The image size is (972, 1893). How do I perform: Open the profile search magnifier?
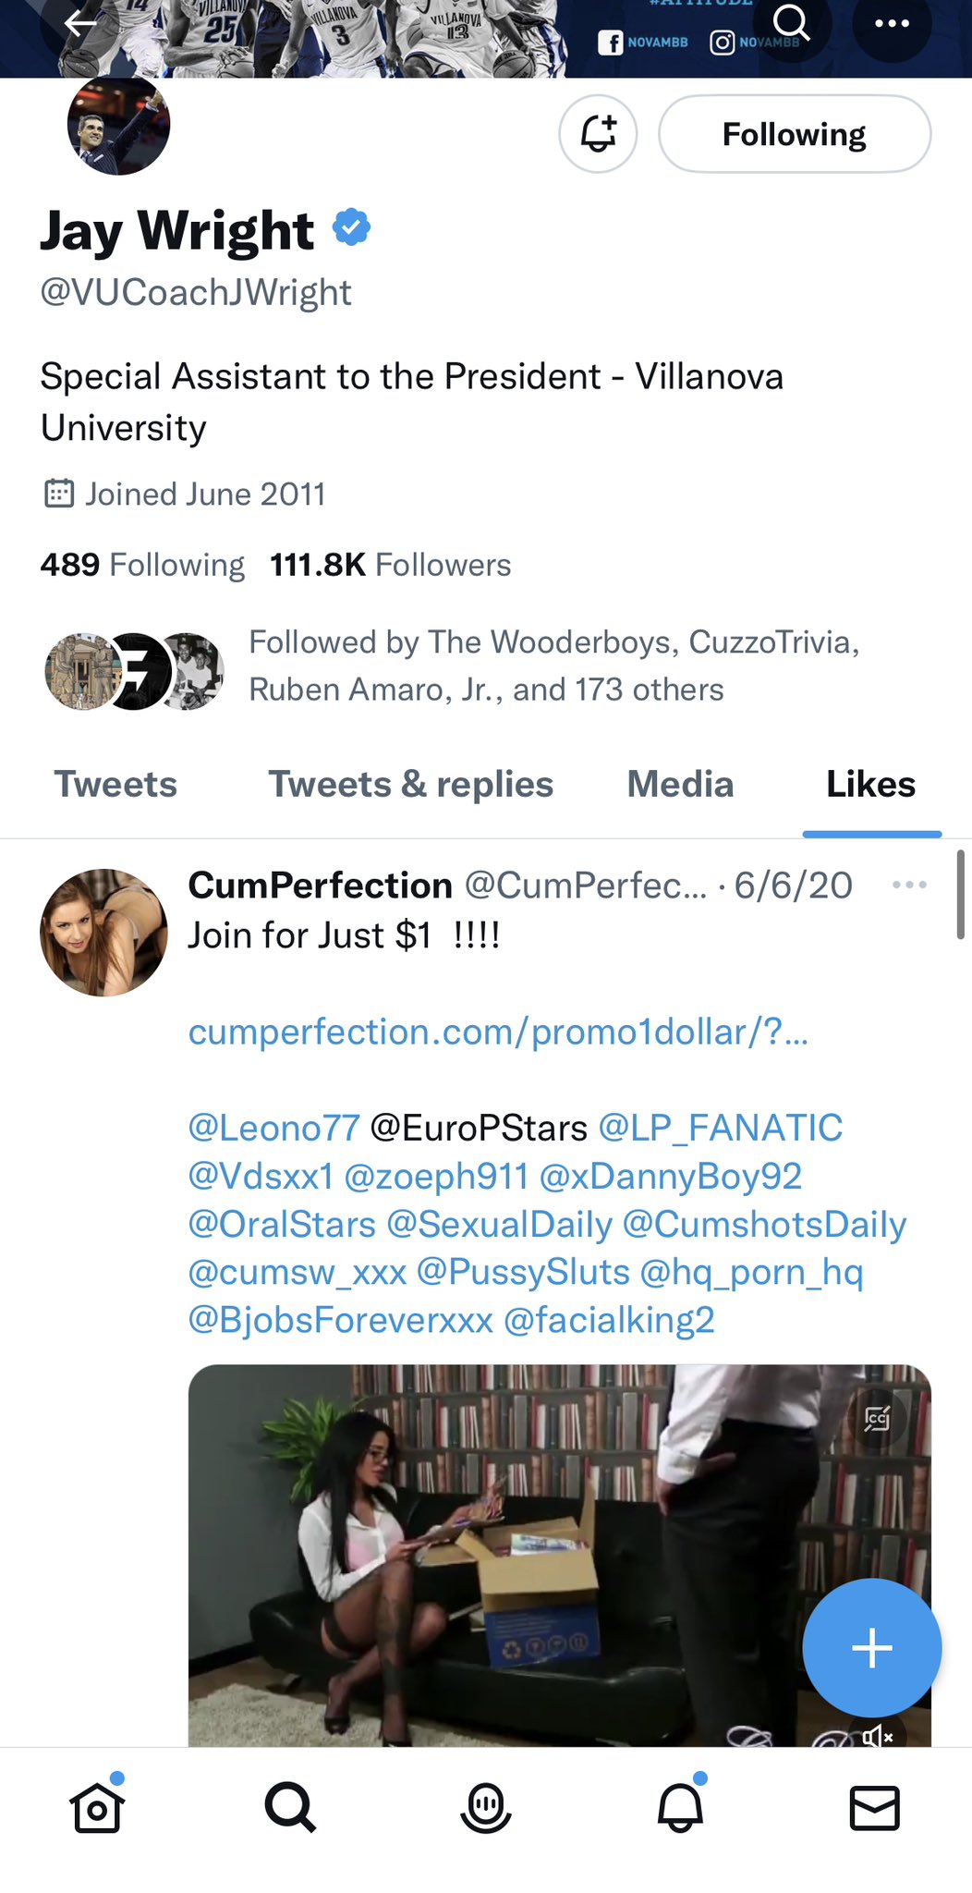(791, 24)
